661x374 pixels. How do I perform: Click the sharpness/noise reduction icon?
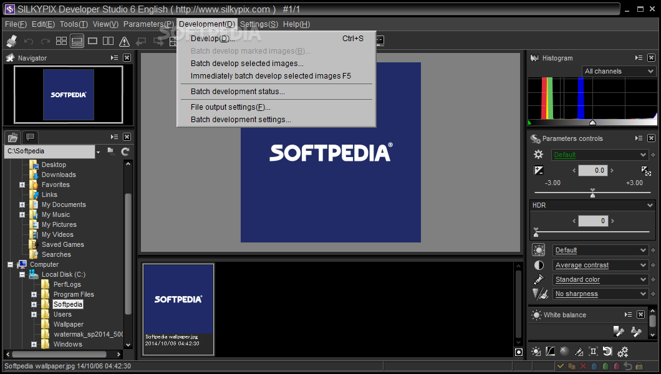pyautogui.click(x=540, y=294)
